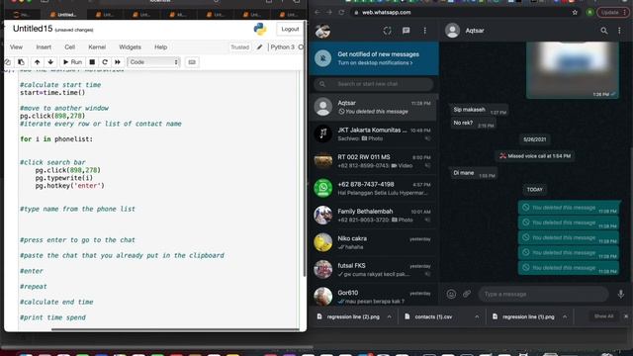Open the WhatsApp sidebar three-dot menu
This screenshot has width=633, height=356.
424,31
